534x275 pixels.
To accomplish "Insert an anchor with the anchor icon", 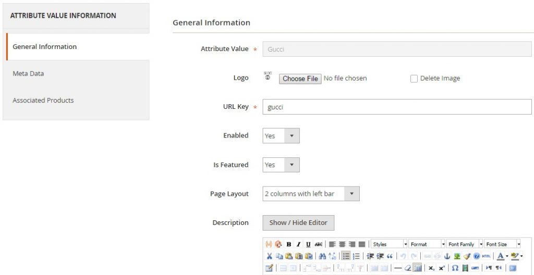I will click(447, 256).
